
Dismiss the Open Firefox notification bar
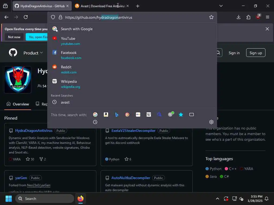(267, 29)
